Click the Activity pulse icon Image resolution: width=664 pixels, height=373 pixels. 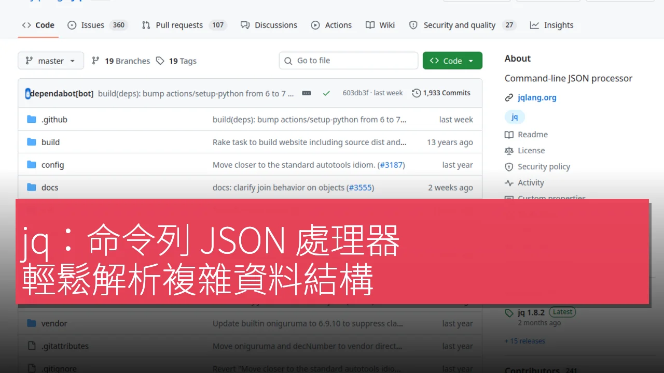click(x=509, y=182)
